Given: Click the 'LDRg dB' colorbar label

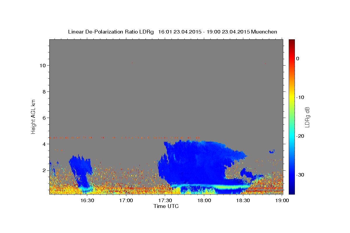Looking at the screenshot, I should coord(307,117).
